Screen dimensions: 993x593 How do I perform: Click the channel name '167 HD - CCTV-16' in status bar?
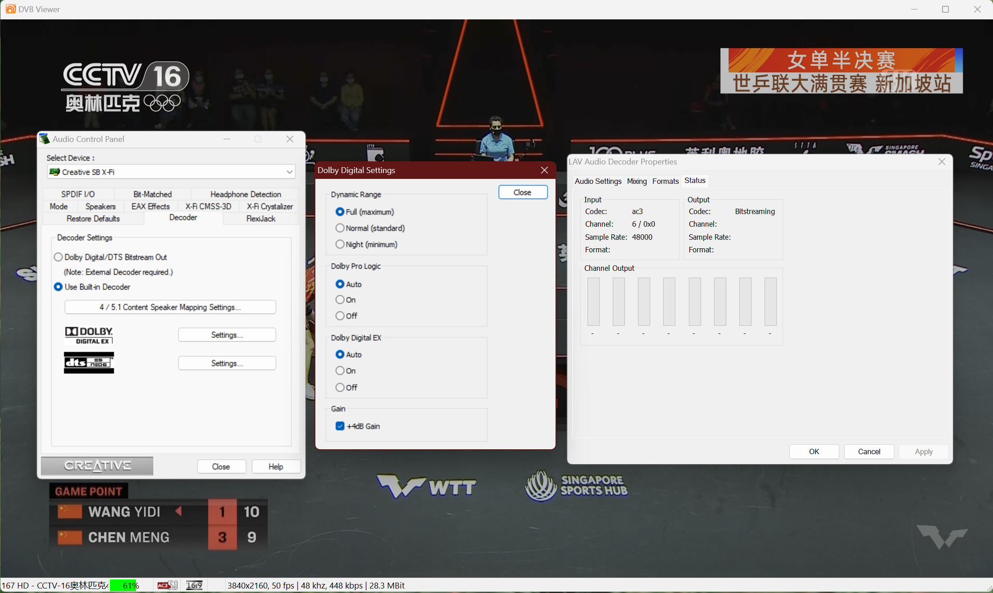55,585
